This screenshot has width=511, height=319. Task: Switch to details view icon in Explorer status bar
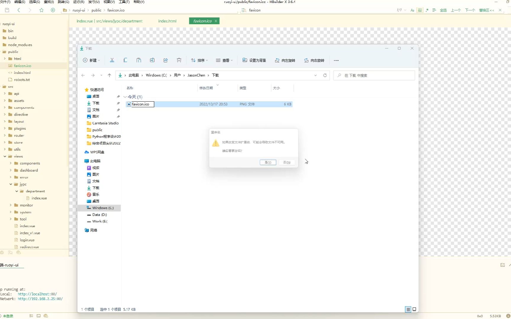[x=408, y=309]
